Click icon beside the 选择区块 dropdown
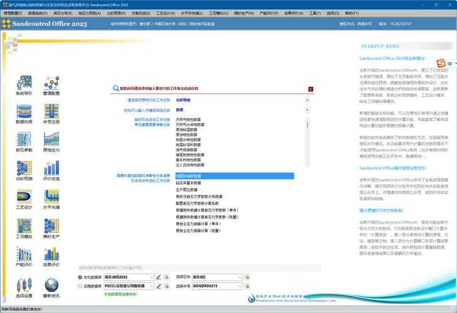Screen dimensions: 457x313 click(x=247, y=277)
